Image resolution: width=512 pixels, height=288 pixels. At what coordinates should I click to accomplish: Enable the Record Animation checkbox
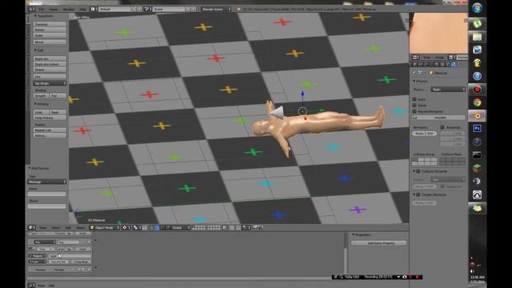pyautogui.click(x=414, y=111)
